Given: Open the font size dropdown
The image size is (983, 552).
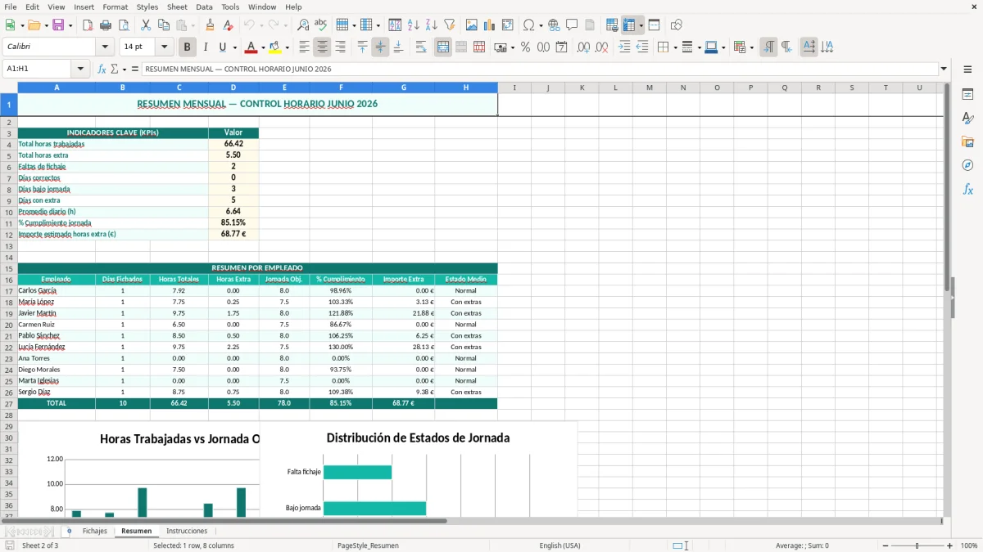Looking at the screenshot, I should (165, 47).
